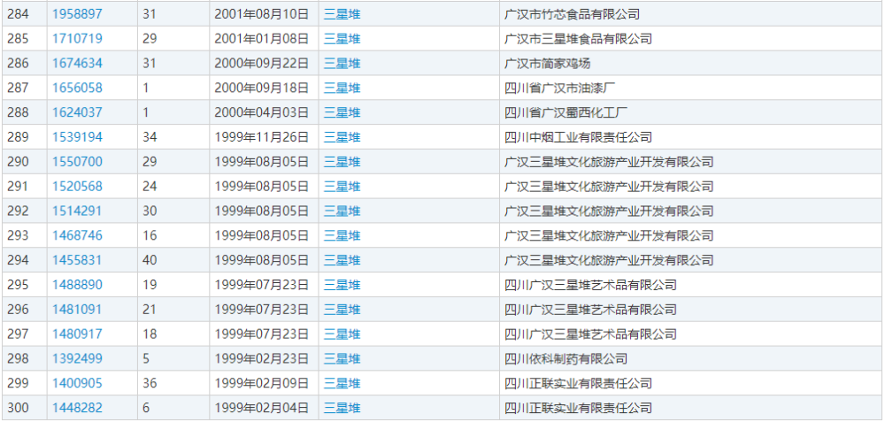Open registration link 1514291
885x422 pixels.
click(77, 211)
